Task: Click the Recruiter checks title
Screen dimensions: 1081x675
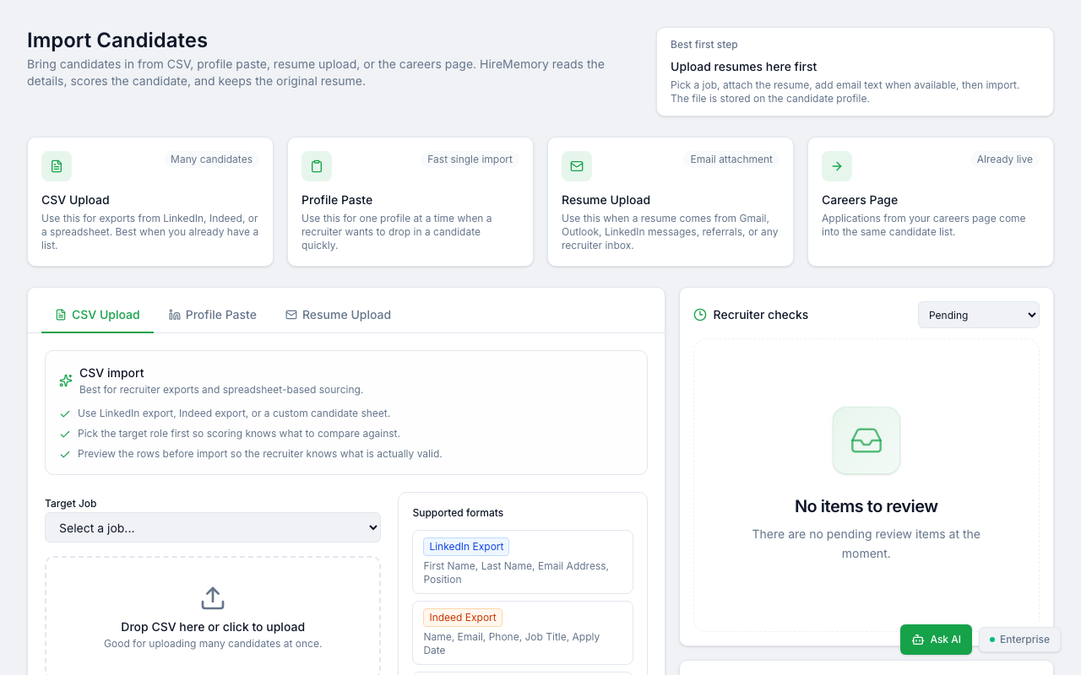Action: [x=761, y=315]
